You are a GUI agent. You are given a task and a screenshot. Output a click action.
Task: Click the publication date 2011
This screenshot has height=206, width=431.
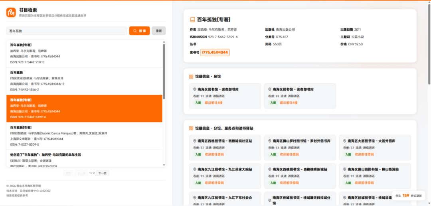click(358, 30)
